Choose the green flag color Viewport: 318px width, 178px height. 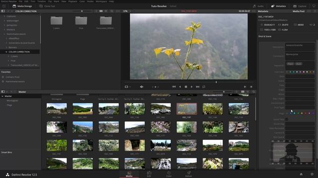tap(298, 113)
